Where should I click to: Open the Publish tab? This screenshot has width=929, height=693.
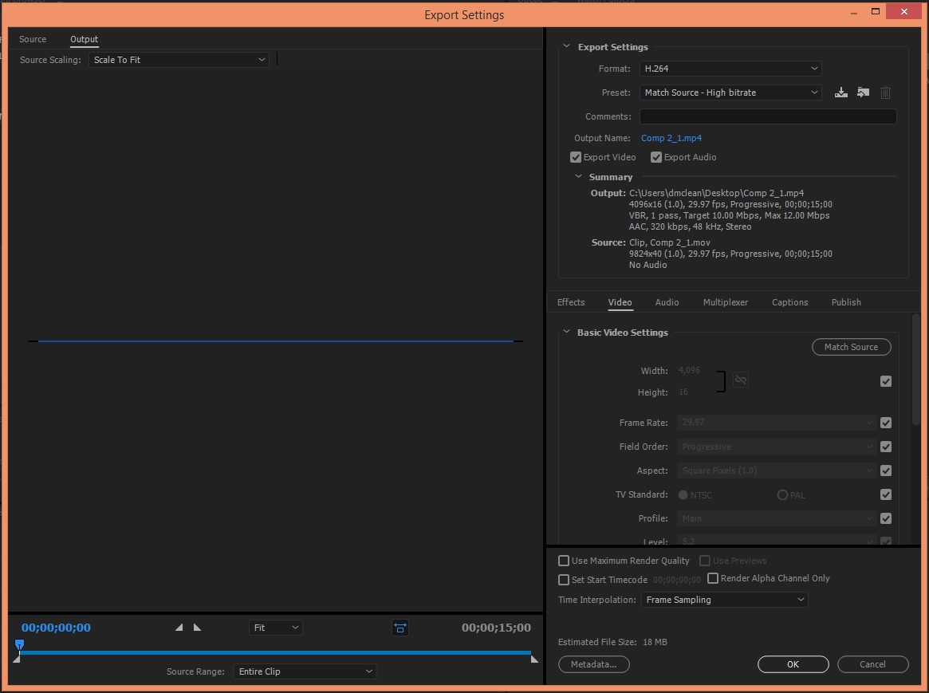coord(846,302)
